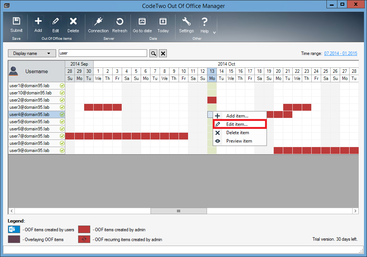The image size is (367, 257).
Task: Select user10@domain95.lab row
Action: 36,93
